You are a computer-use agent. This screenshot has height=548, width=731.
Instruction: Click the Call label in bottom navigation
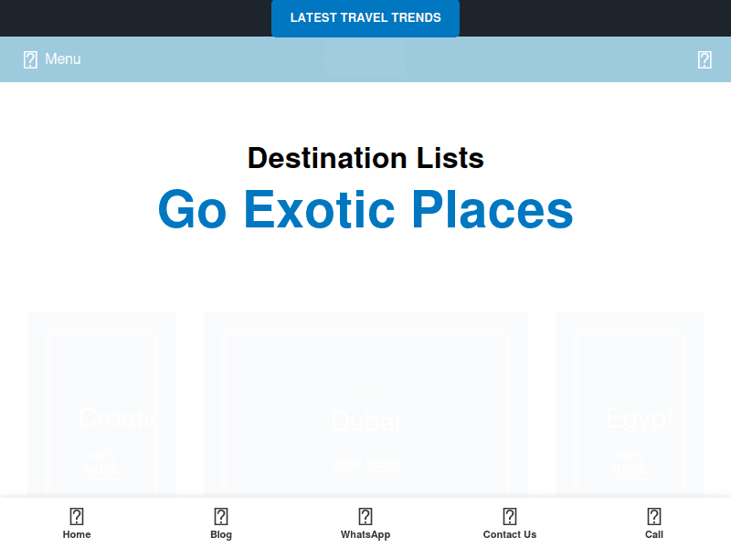[x=654, y=535]
